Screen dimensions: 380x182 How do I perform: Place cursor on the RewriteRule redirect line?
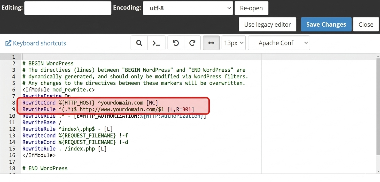click(x=108, y=109)
